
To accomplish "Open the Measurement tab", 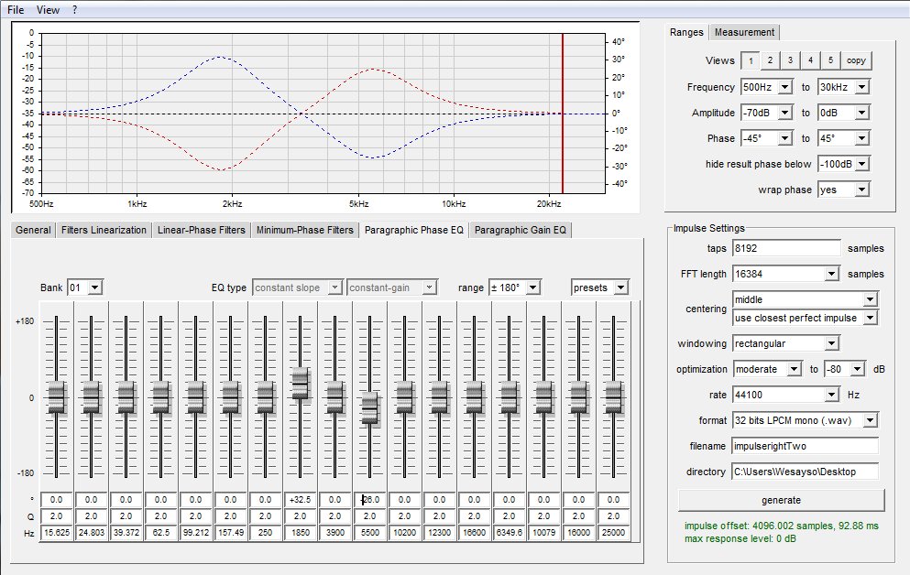I will tap(744, 32).
